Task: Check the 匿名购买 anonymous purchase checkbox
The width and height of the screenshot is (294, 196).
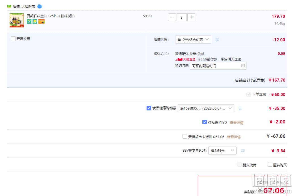Action: pos(270,164)
